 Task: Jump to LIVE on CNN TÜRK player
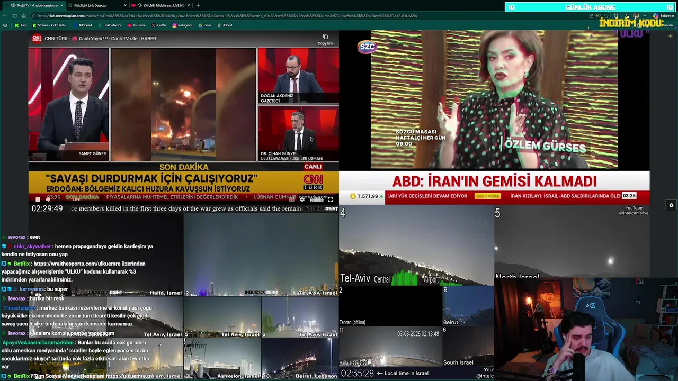(x=76, y=199)
